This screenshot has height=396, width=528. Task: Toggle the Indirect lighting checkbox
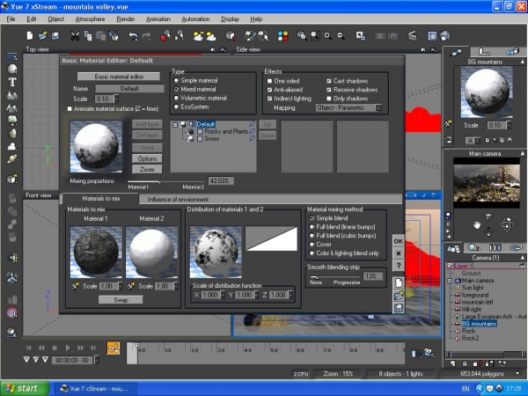coord(269,99)
